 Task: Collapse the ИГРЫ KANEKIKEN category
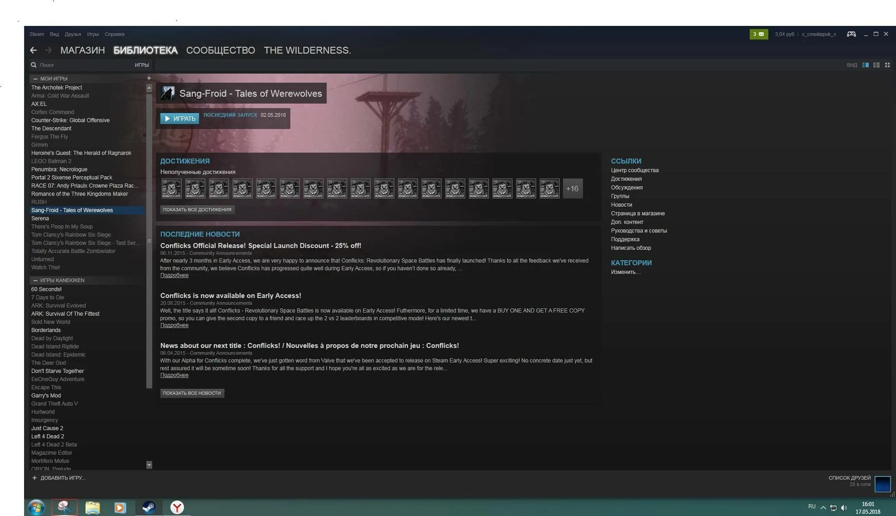point(35,280)
